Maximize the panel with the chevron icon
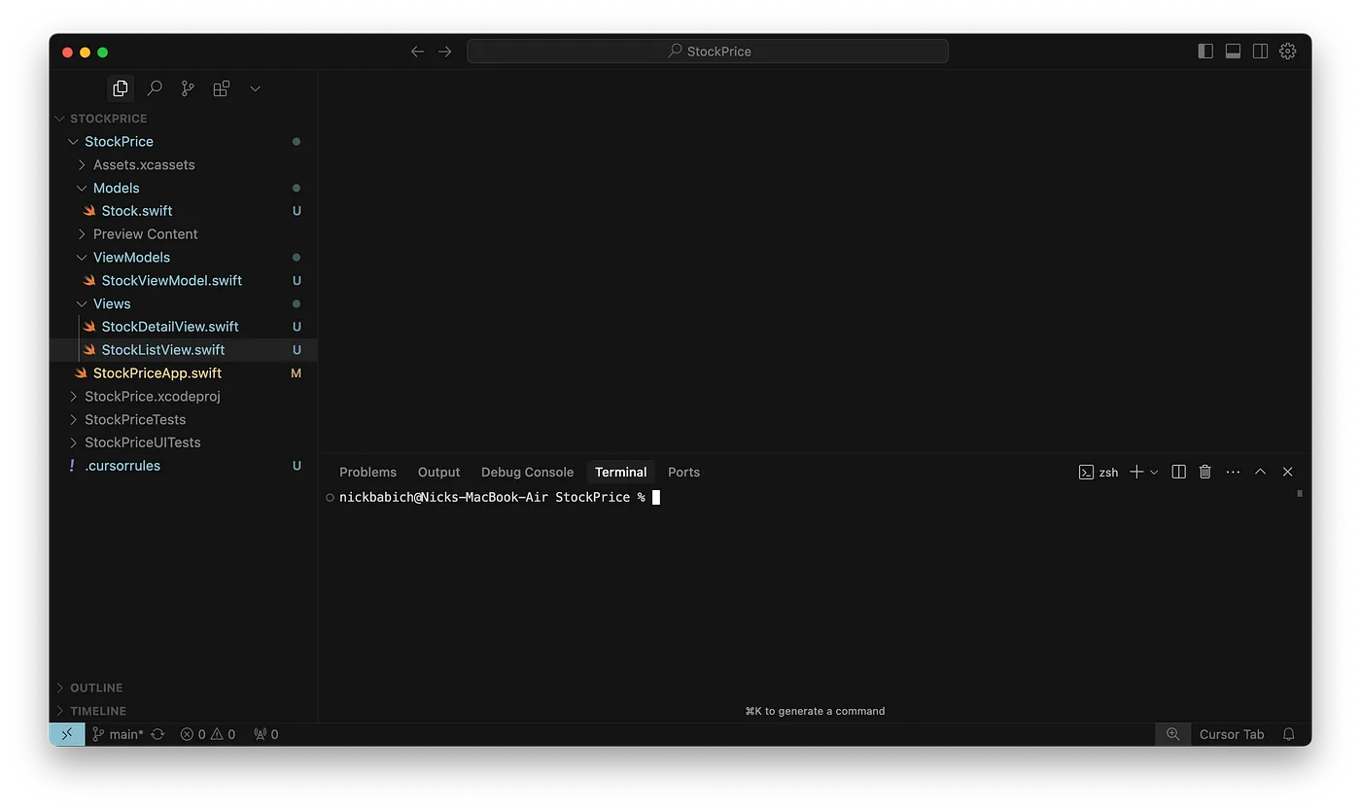Image resolution: width=1361 pixels, height=811 pixels. coord(1260,472)
